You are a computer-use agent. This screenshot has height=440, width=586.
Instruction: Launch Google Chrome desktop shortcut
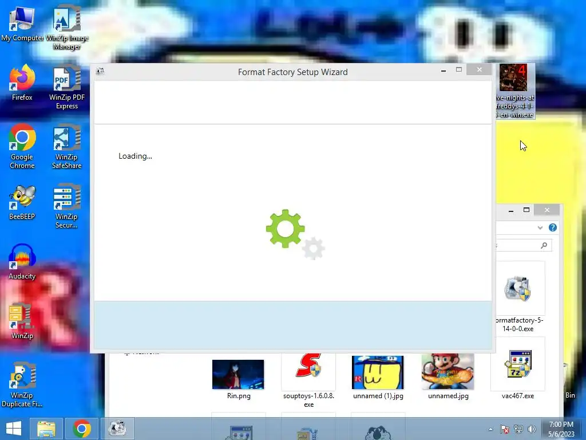pos(22,146)
